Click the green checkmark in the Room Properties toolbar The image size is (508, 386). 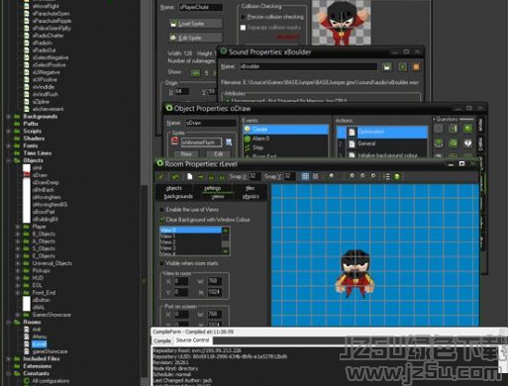[x=161, y=176]
